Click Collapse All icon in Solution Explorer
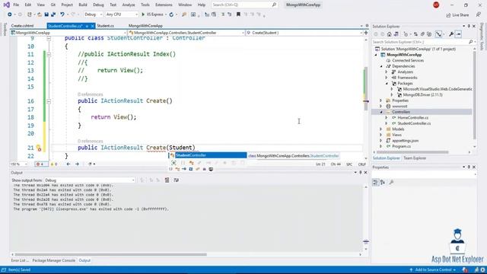This screenshot has width=487, height=274. click(x=422, y=34)
